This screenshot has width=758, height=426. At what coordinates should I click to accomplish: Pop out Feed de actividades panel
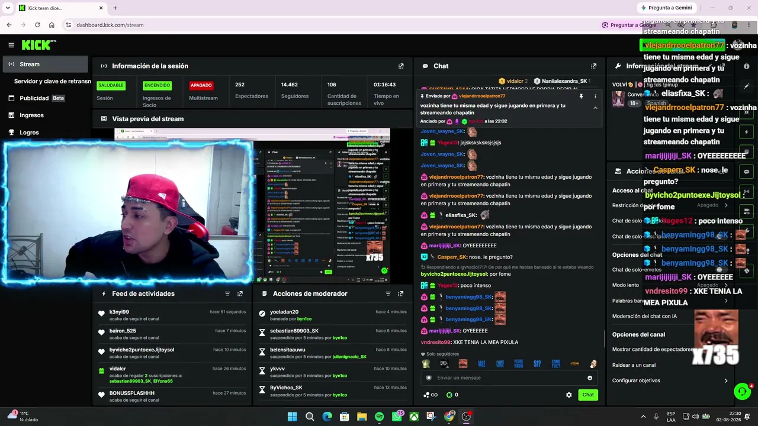tap(240, 293)
